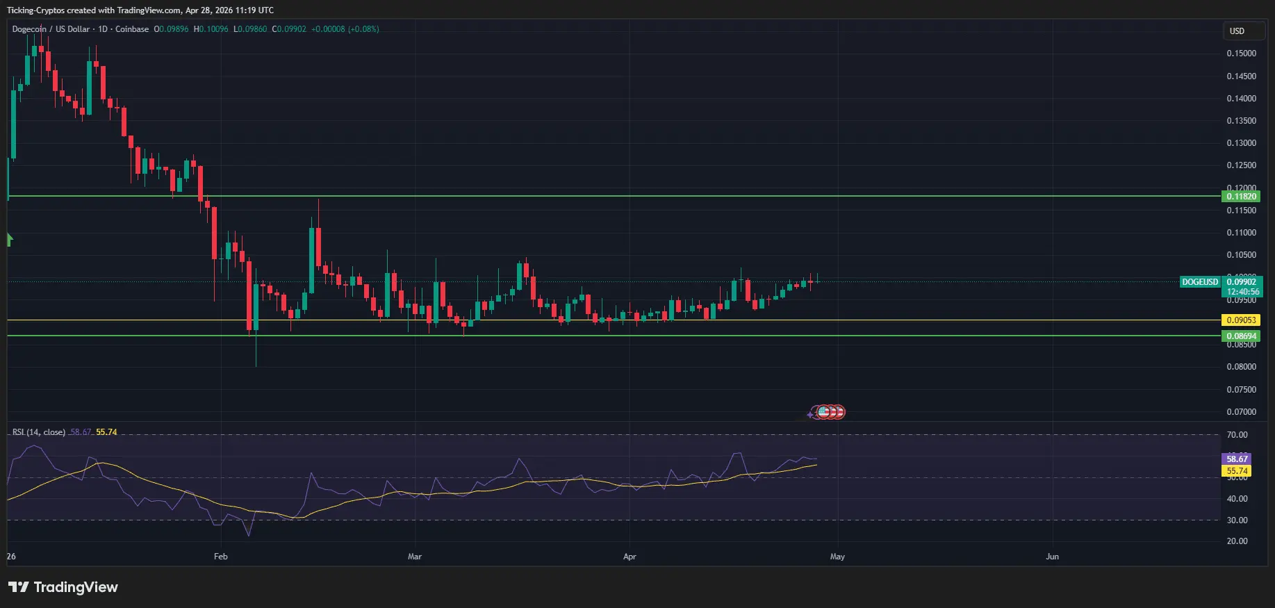The image size is (1275, 608).
Task: Click the Ticking-Cryptos created with TradingView.com header text
Action: click(x=140, y=10)
